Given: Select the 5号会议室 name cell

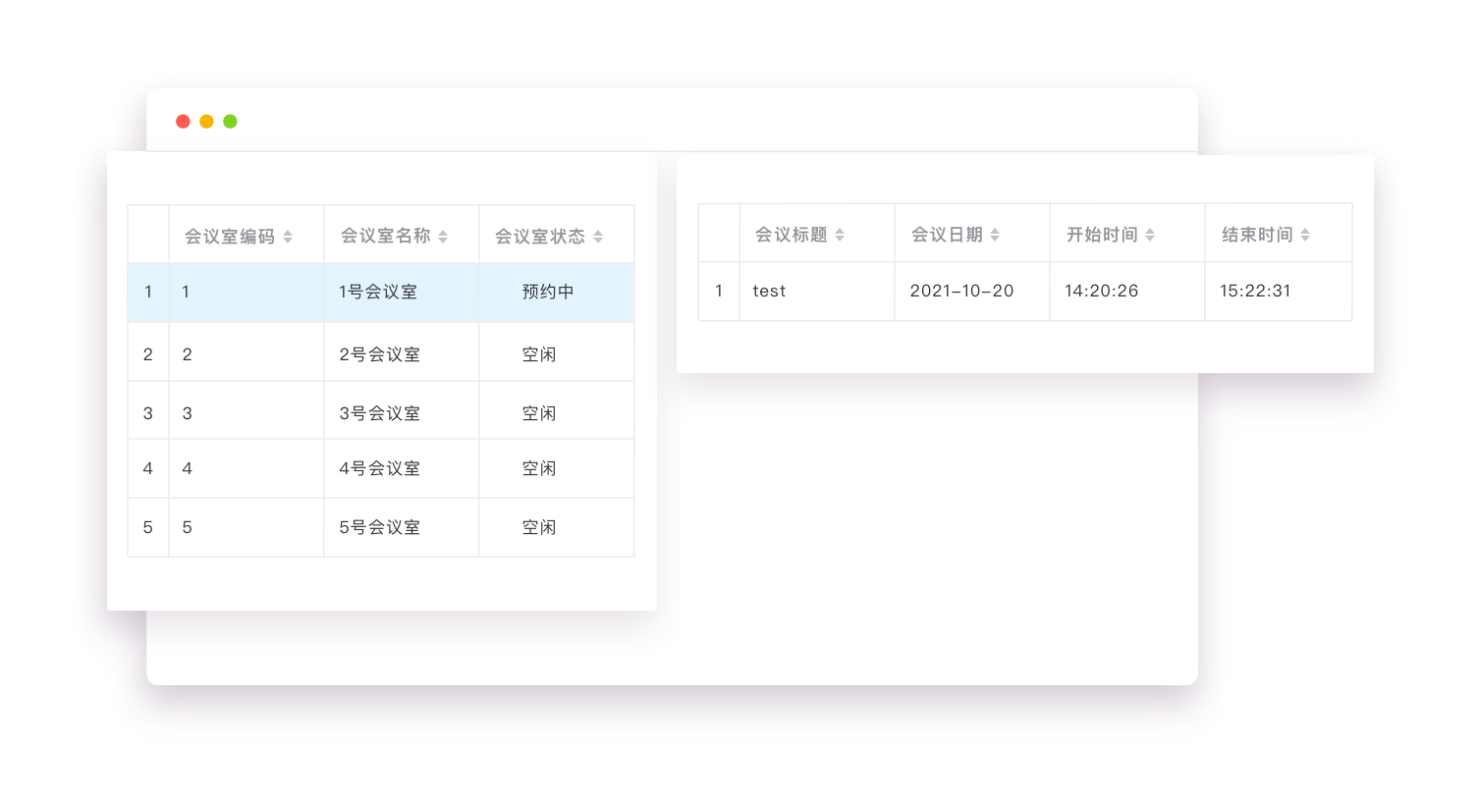Looking at the screenshot, I should (x=402, y=528).
